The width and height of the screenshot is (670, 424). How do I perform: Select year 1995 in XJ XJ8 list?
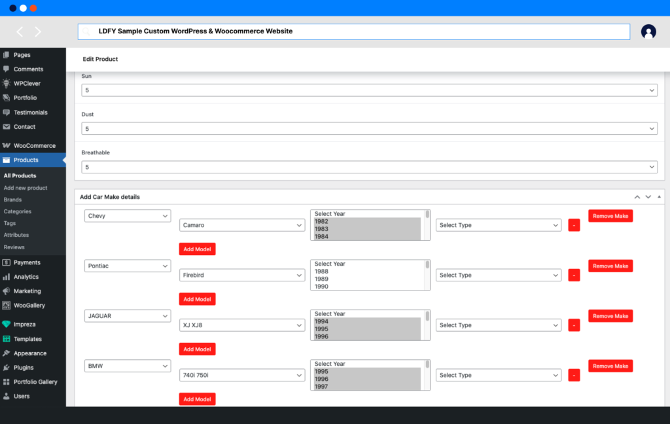tap(368, 329)
